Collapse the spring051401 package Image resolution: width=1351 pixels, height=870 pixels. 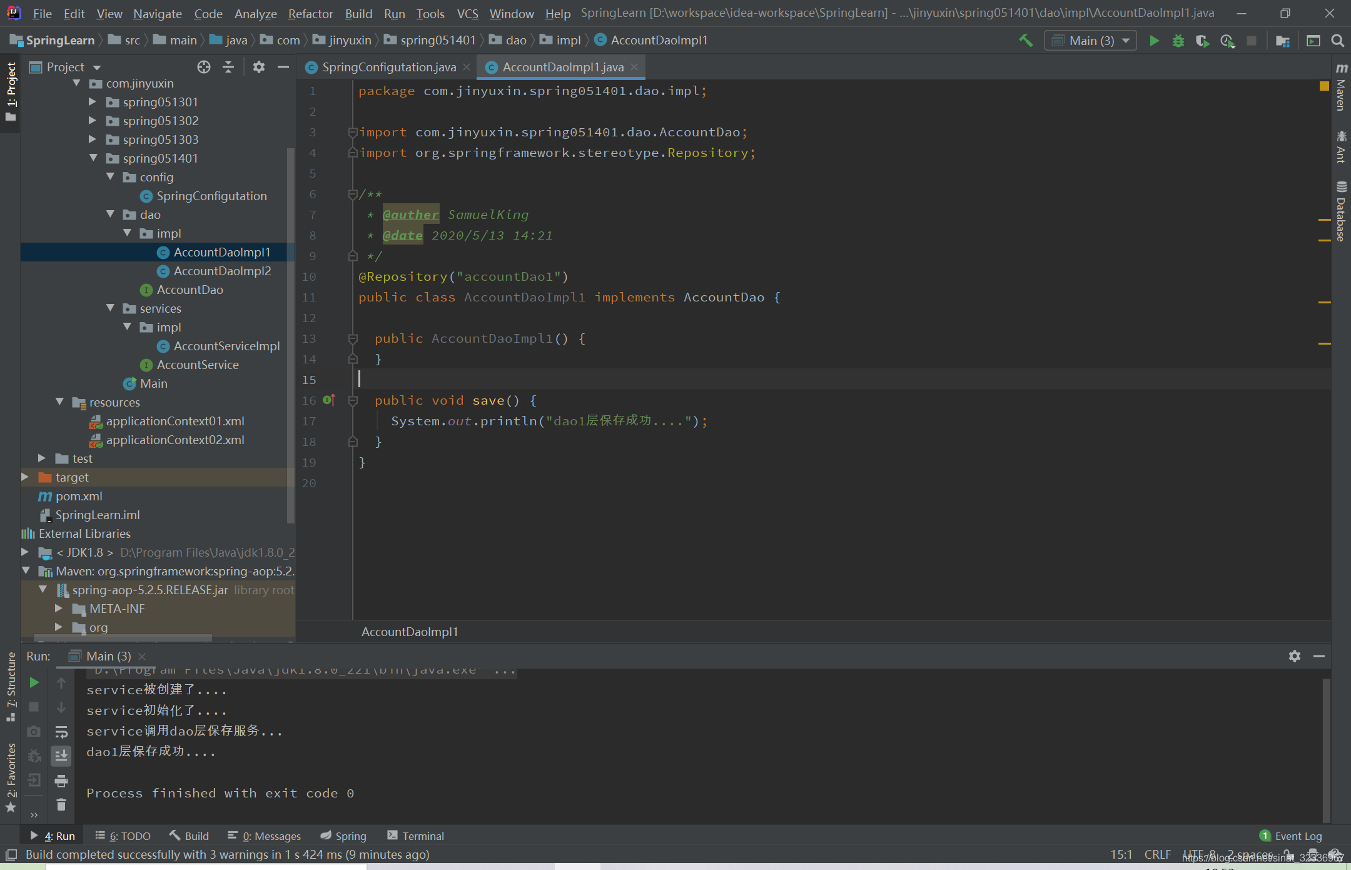point(93,158)
